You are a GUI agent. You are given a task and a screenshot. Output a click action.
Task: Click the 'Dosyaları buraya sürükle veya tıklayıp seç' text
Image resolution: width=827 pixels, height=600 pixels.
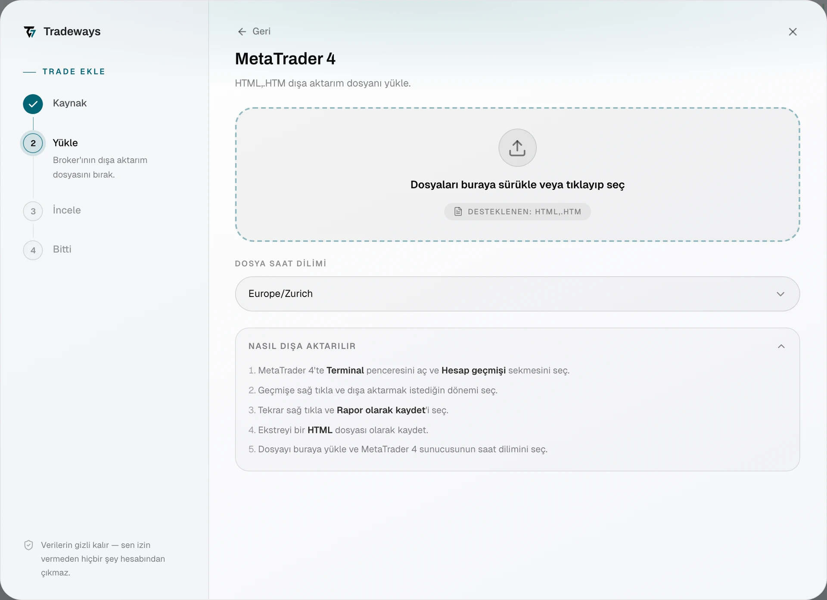(x=517, y=185)
